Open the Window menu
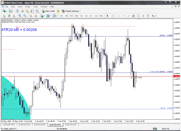181x131 pixels. [x=44, y=7]
